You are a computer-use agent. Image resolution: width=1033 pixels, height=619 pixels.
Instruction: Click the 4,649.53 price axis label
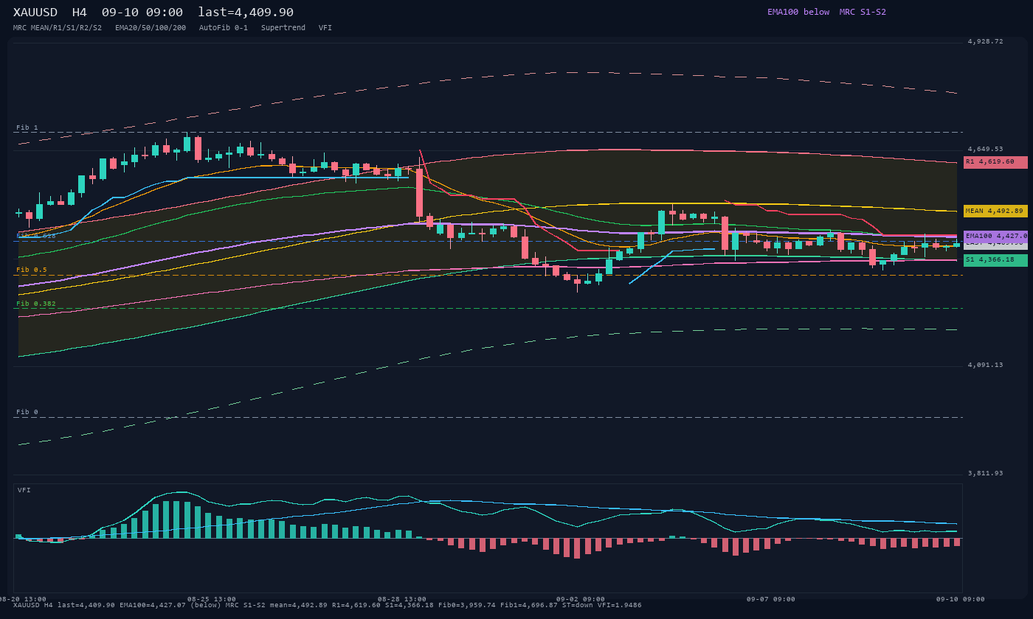pos(986,149)
